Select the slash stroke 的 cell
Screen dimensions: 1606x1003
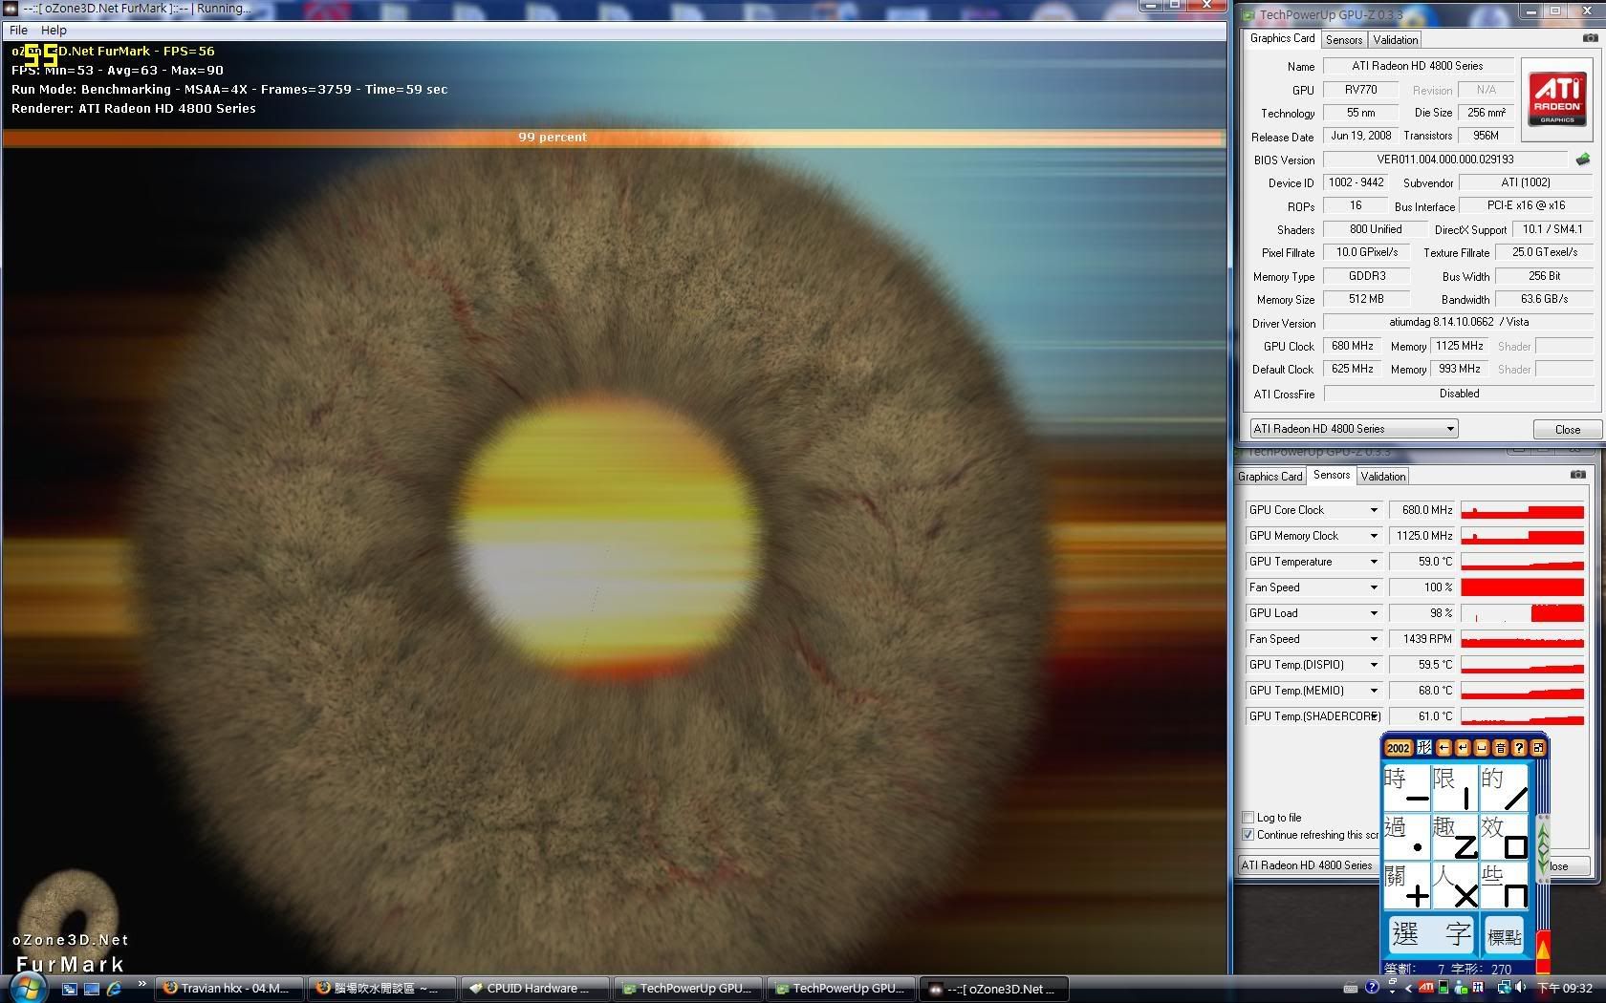click(1504, 787)
